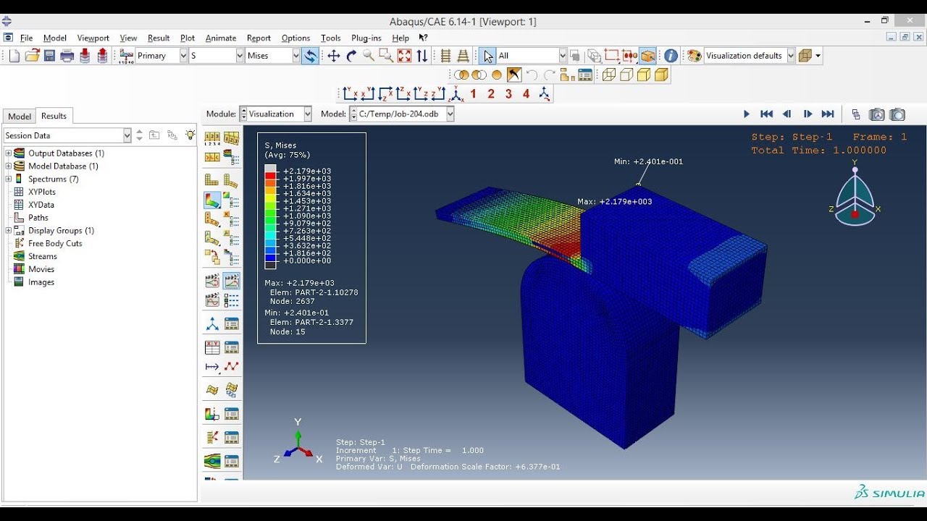
Task: Apply view number 3
Action: pyautogui.click(x=508, y=94)
